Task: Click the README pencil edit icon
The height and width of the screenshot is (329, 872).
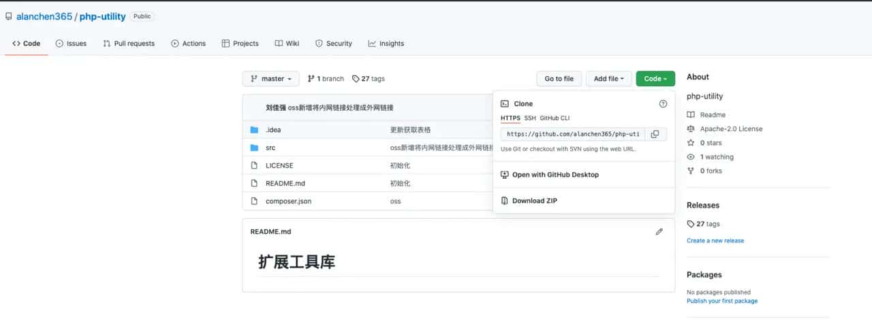Action: coord(659,232)
